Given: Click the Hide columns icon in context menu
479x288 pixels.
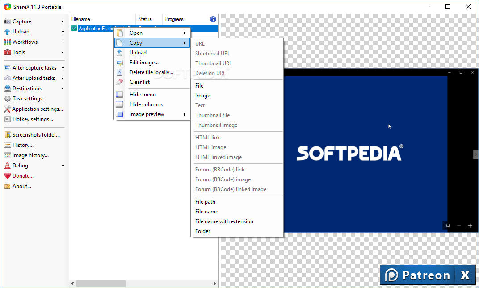Looking at the screenshot, I should (119, 104).
